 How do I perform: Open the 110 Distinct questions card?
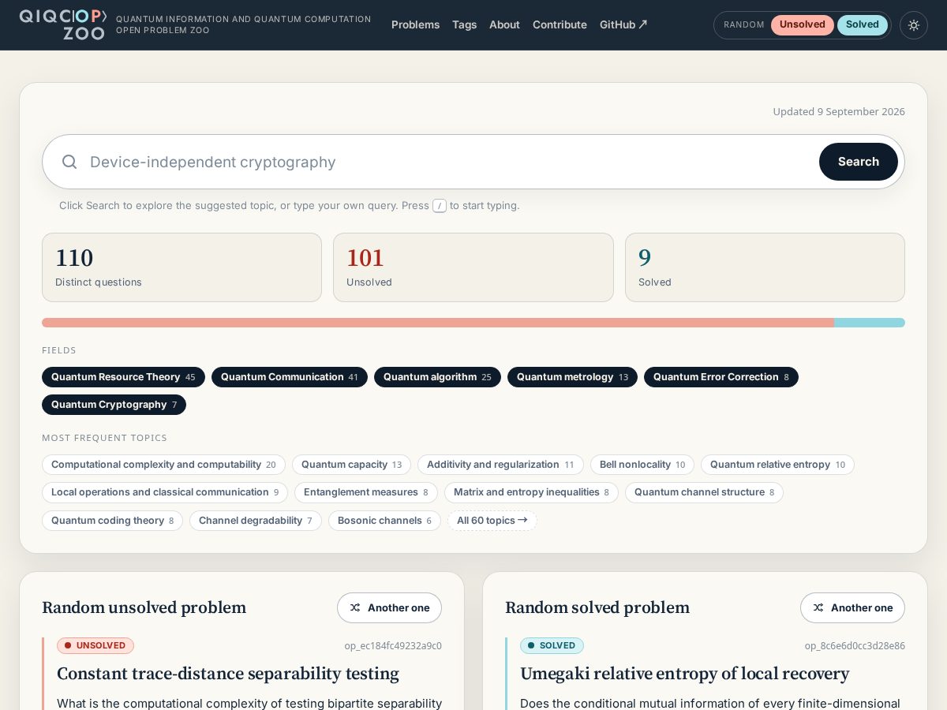click(x=182, y=267)
